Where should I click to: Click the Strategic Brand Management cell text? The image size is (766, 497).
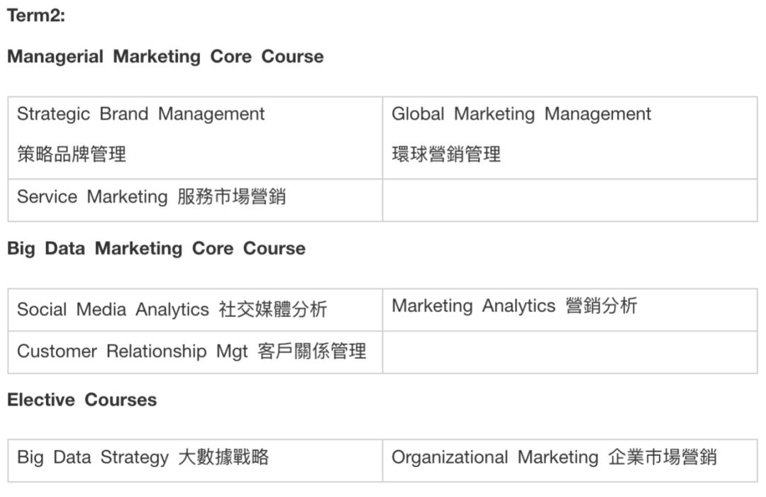[140, 114]
